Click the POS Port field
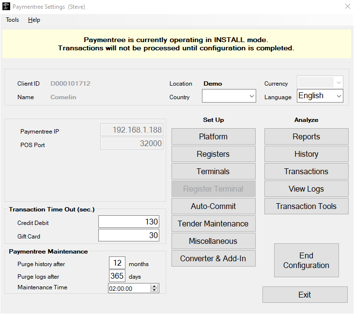Image resolution: width=354 pixels, height=314 pixels. 132,143
